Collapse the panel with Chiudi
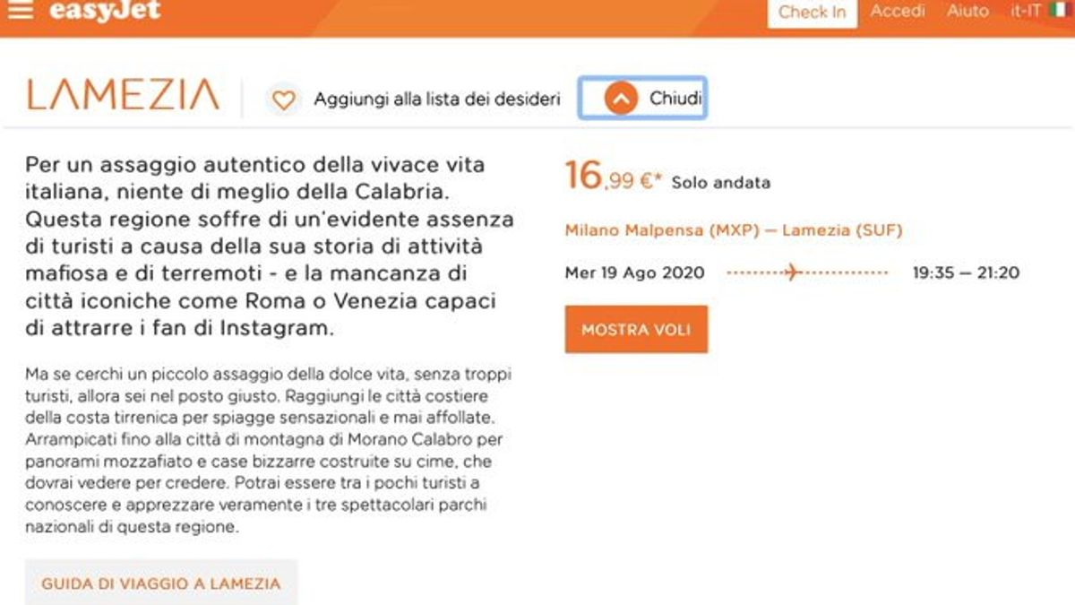 click(642, 99)
